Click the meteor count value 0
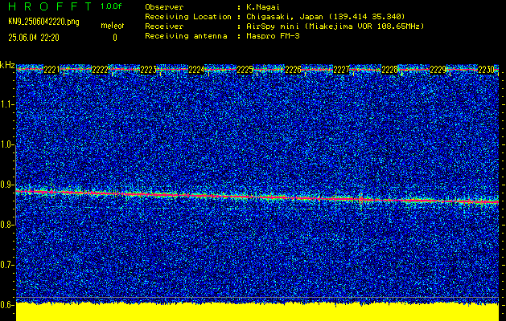 click(115, 38)
